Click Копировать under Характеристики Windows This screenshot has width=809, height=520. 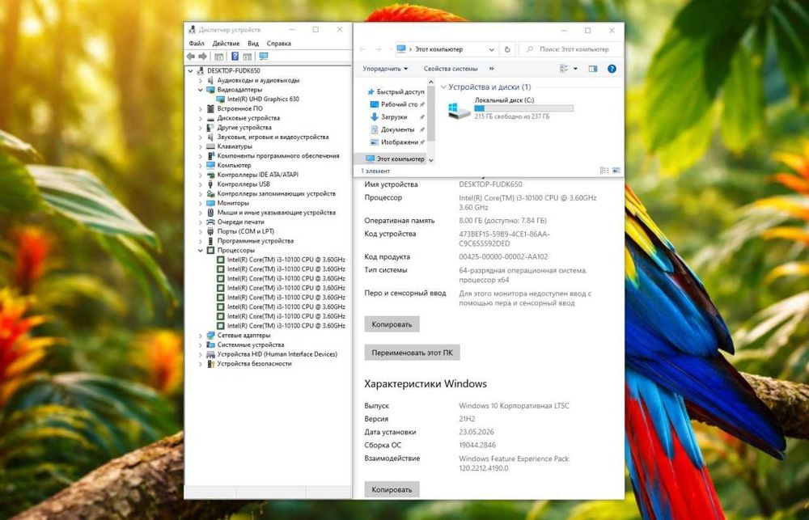(392, 489)
